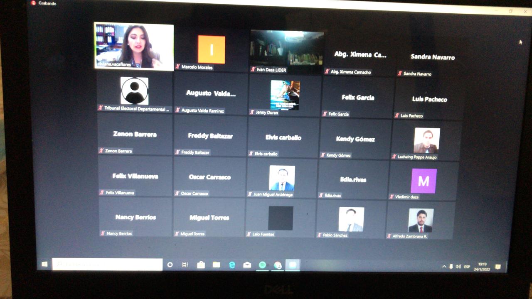Click Vladimir daza purple M avatar
This screenshot has height=299, width=532.
click(x=424, y=181)
